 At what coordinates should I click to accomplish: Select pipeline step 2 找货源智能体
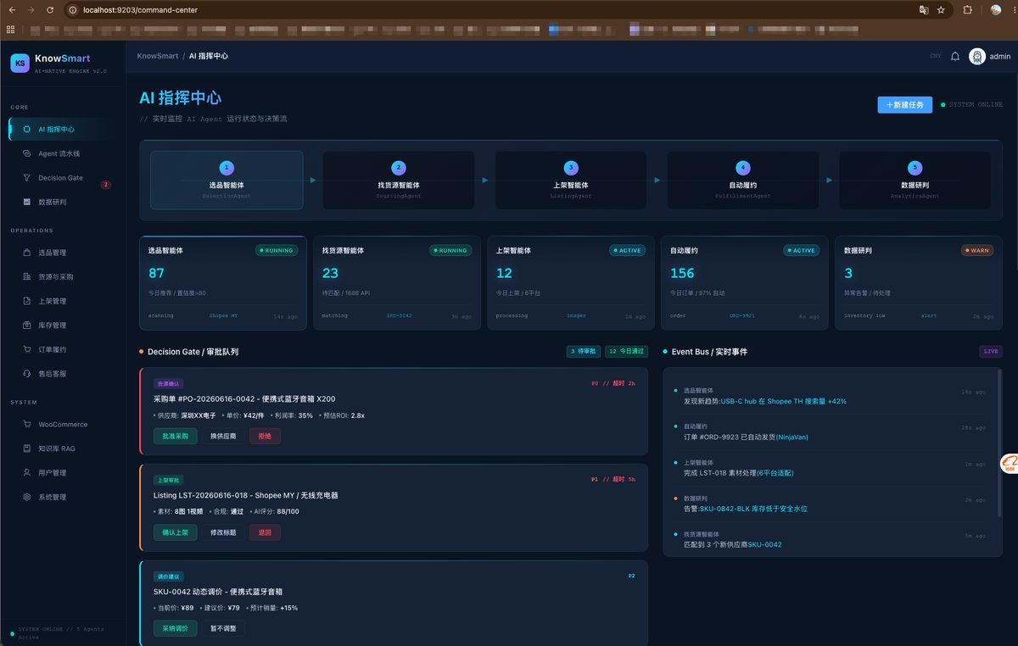(399, 180)
